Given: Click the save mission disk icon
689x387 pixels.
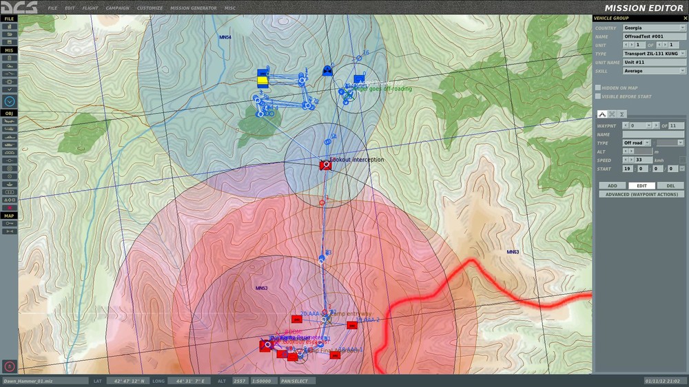Looking at the screenshot, I should tap(9, 42).
